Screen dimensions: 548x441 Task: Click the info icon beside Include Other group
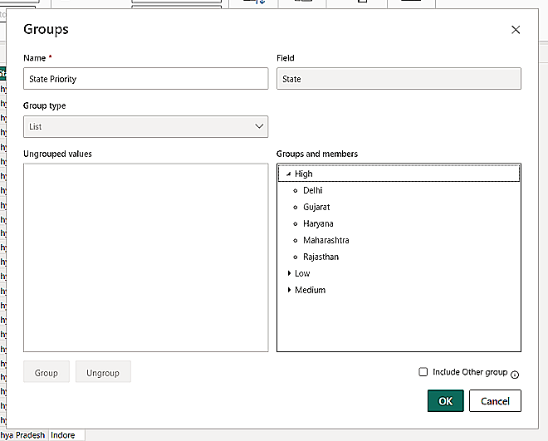click(515, 375)
